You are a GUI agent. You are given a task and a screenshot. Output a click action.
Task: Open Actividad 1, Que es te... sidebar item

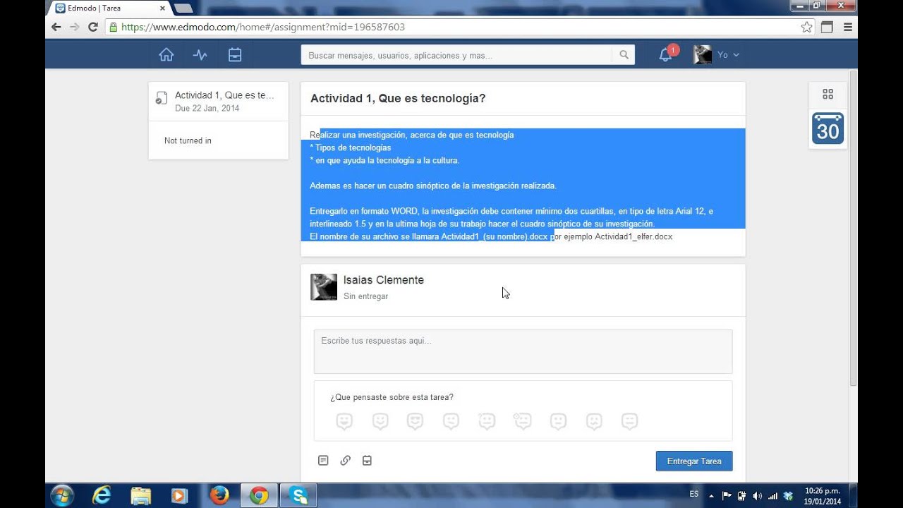(x=224, y=95)
